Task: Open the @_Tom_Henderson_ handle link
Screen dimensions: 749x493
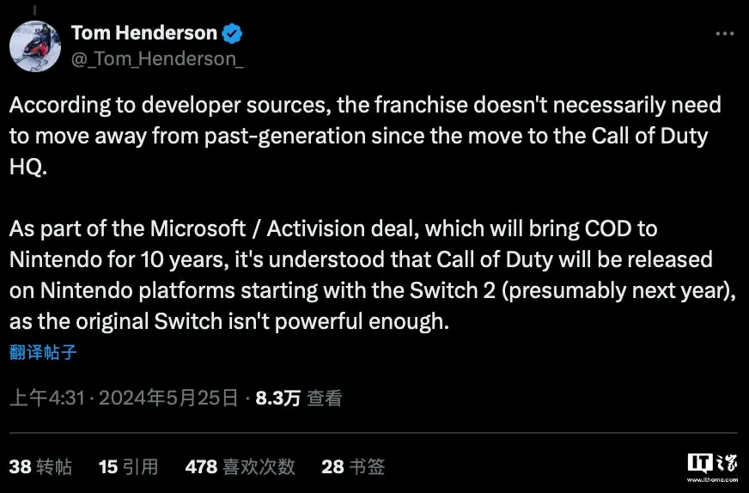Action: tap(157, 58)
